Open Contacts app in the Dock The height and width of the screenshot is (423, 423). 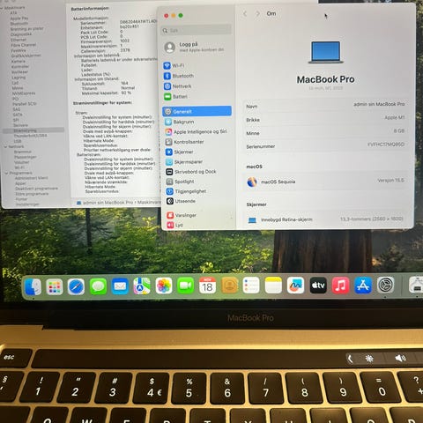pos(229,286)
